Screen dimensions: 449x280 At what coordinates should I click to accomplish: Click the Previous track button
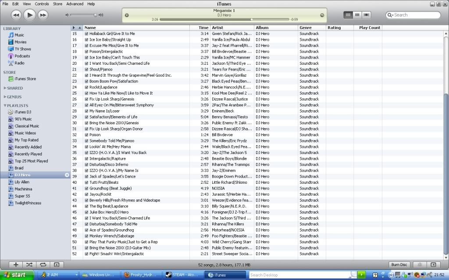16,15
